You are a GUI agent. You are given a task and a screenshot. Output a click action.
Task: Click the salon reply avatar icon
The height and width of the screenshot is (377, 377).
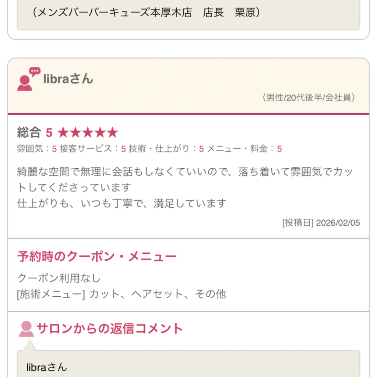coord(26,329)
